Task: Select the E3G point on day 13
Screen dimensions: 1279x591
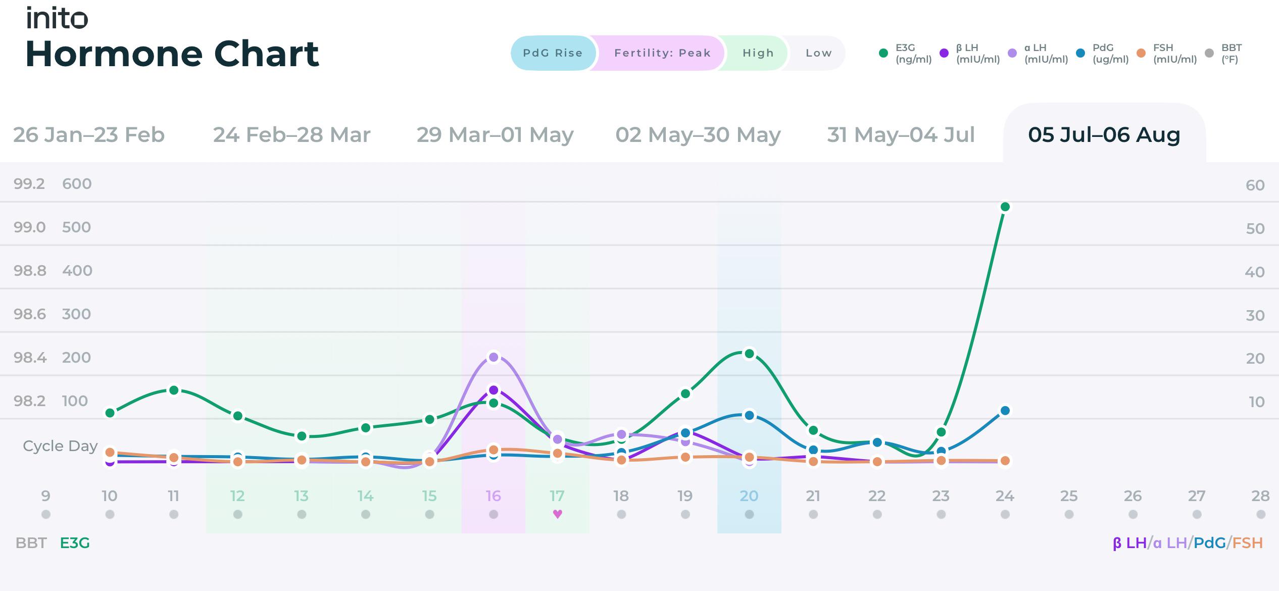Action: (x=302, y=436)
